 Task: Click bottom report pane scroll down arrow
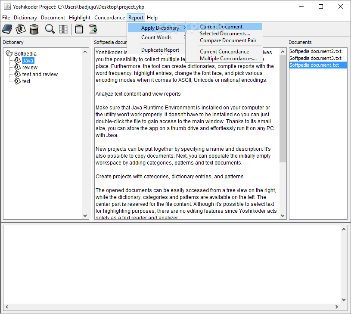tap(344, 299)
